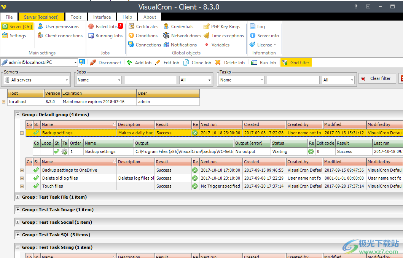Collapse the localhost server row
Image resolution: width=403 pixels, height=258 pixels.
(3, 102)
